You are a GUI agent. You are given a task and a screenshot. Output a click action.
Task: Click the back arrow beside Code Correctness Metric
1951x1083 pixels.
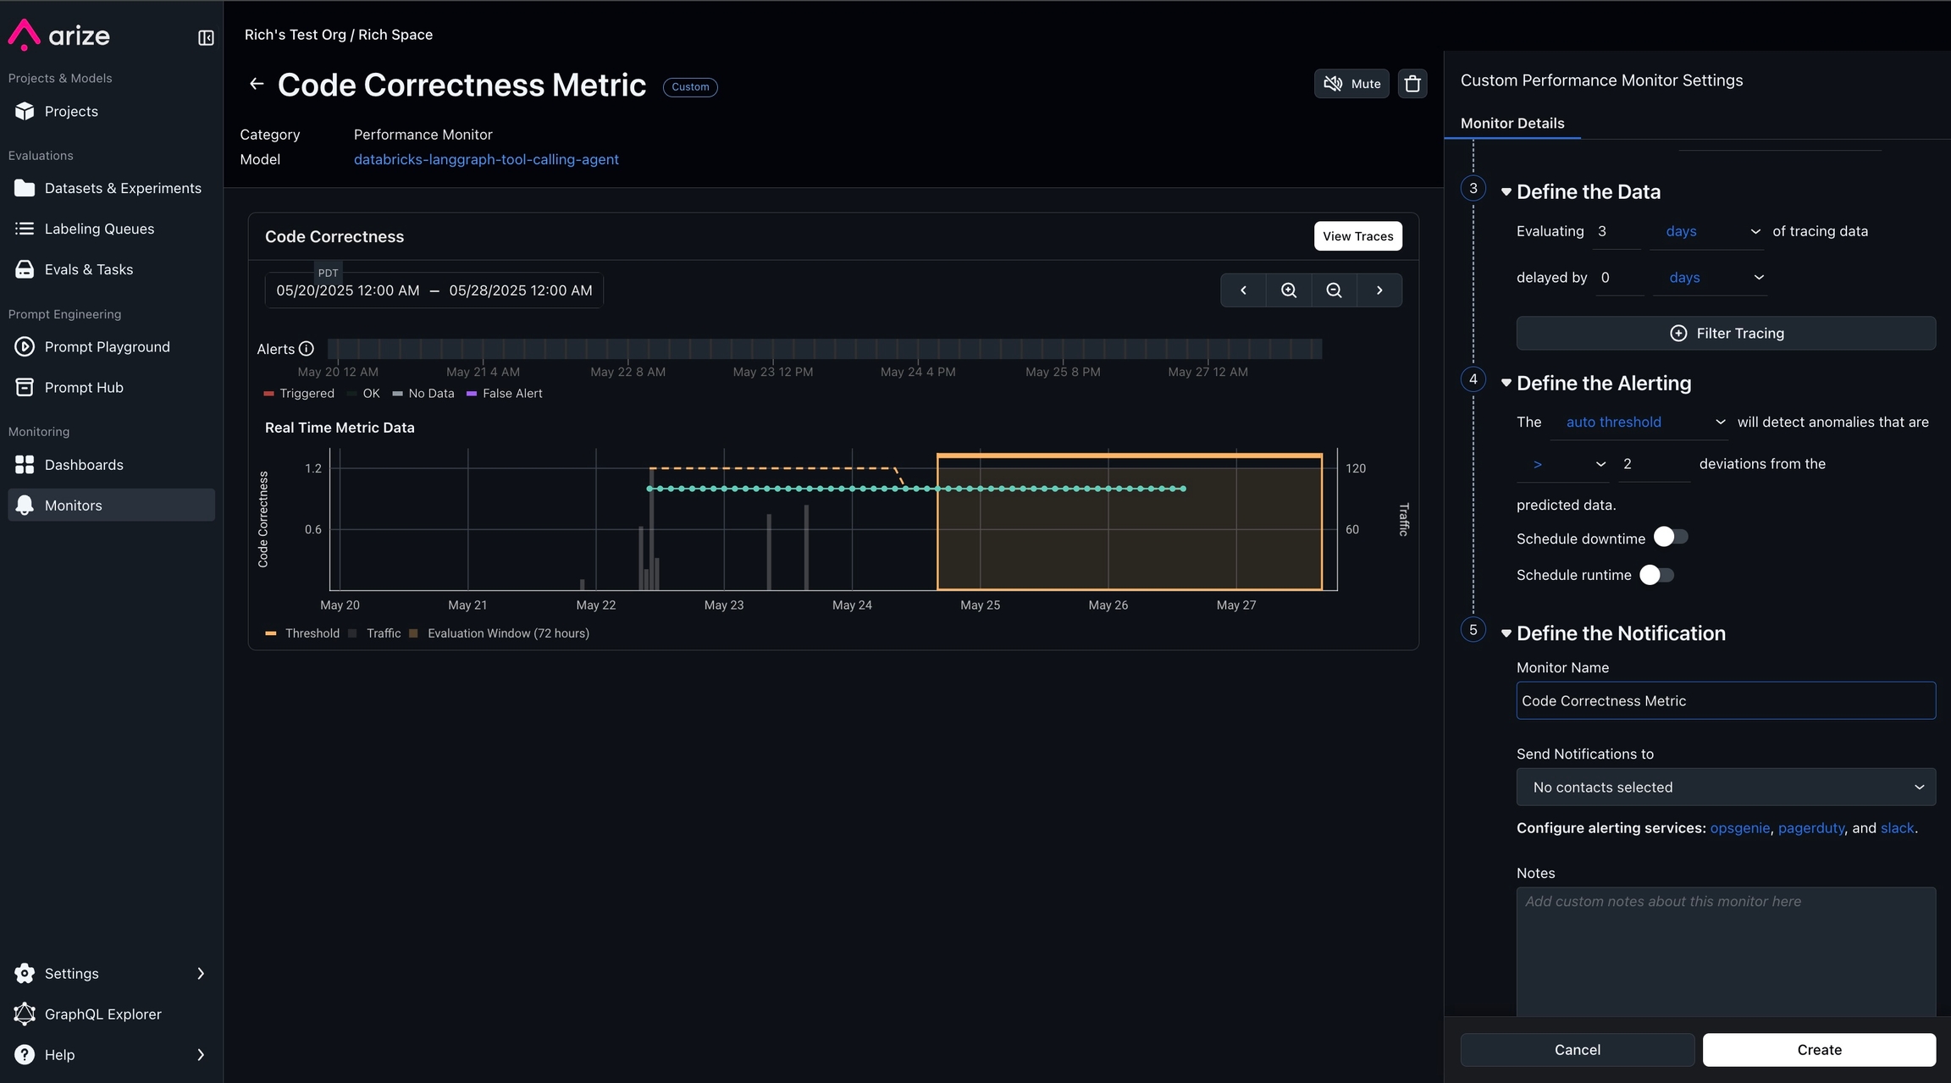256,84
